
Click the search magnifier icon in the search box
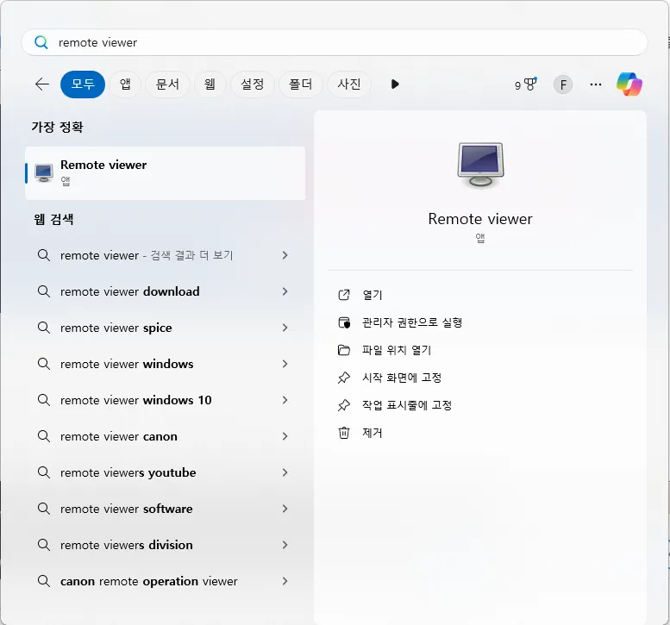(x=41, y=42)
